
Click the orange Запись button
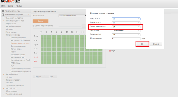click(x=40, y=21)
